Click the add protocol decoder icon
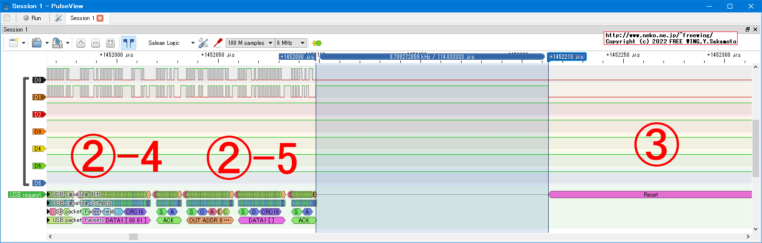The image size is (762, 243). [317, 43]
